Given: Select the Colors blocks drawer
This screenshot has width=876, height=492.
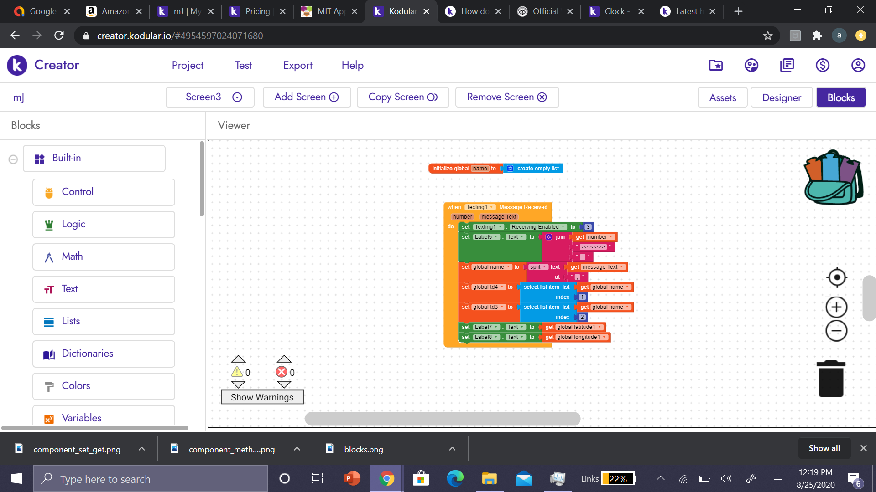Looking at the screenshot, I should click(104, 386).
